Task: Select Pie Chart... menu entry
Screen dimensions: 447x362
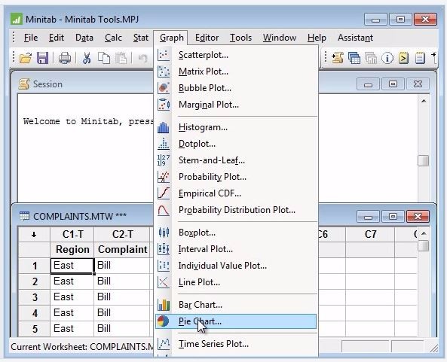Action: pos(237,321)
